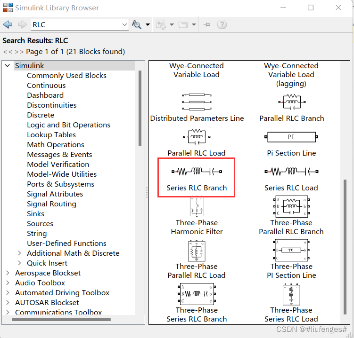Select Pi Section Line block icon
This screenshot has width=354, height=338.
[x=291, y=137]
